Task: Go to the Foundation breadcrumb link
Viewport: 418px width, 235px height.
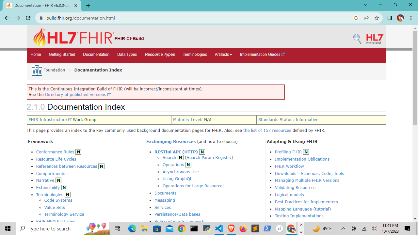Action: 54,70
